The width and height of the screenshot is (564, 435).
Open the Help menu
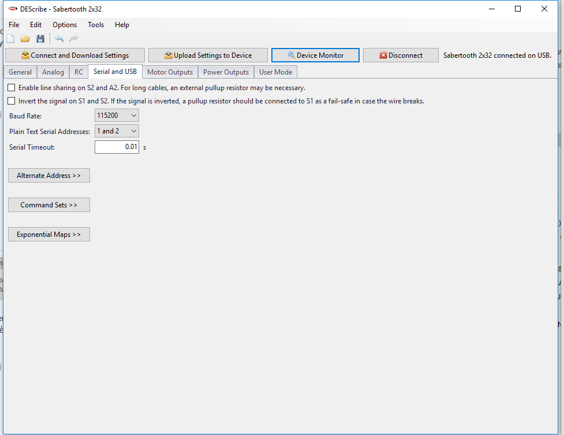[122, 24]
